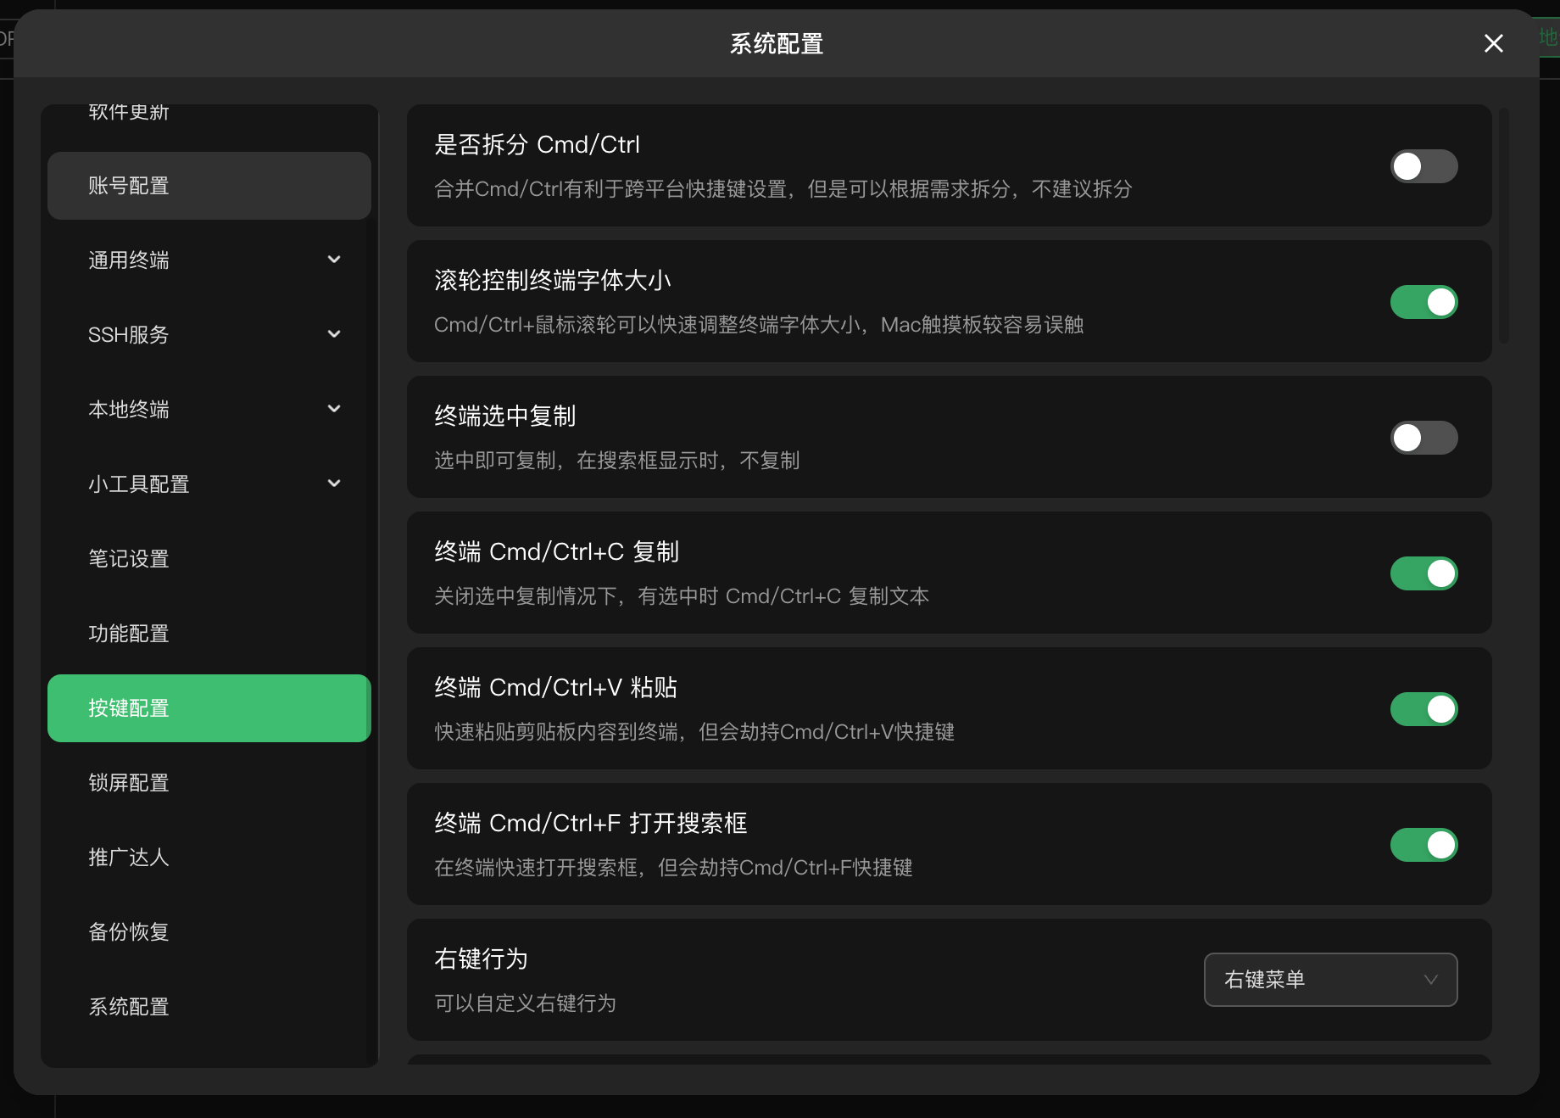This screenshot has width=1560, height=1118.
Task: Expand the SSH服务 section
Action: pos(209,334)
